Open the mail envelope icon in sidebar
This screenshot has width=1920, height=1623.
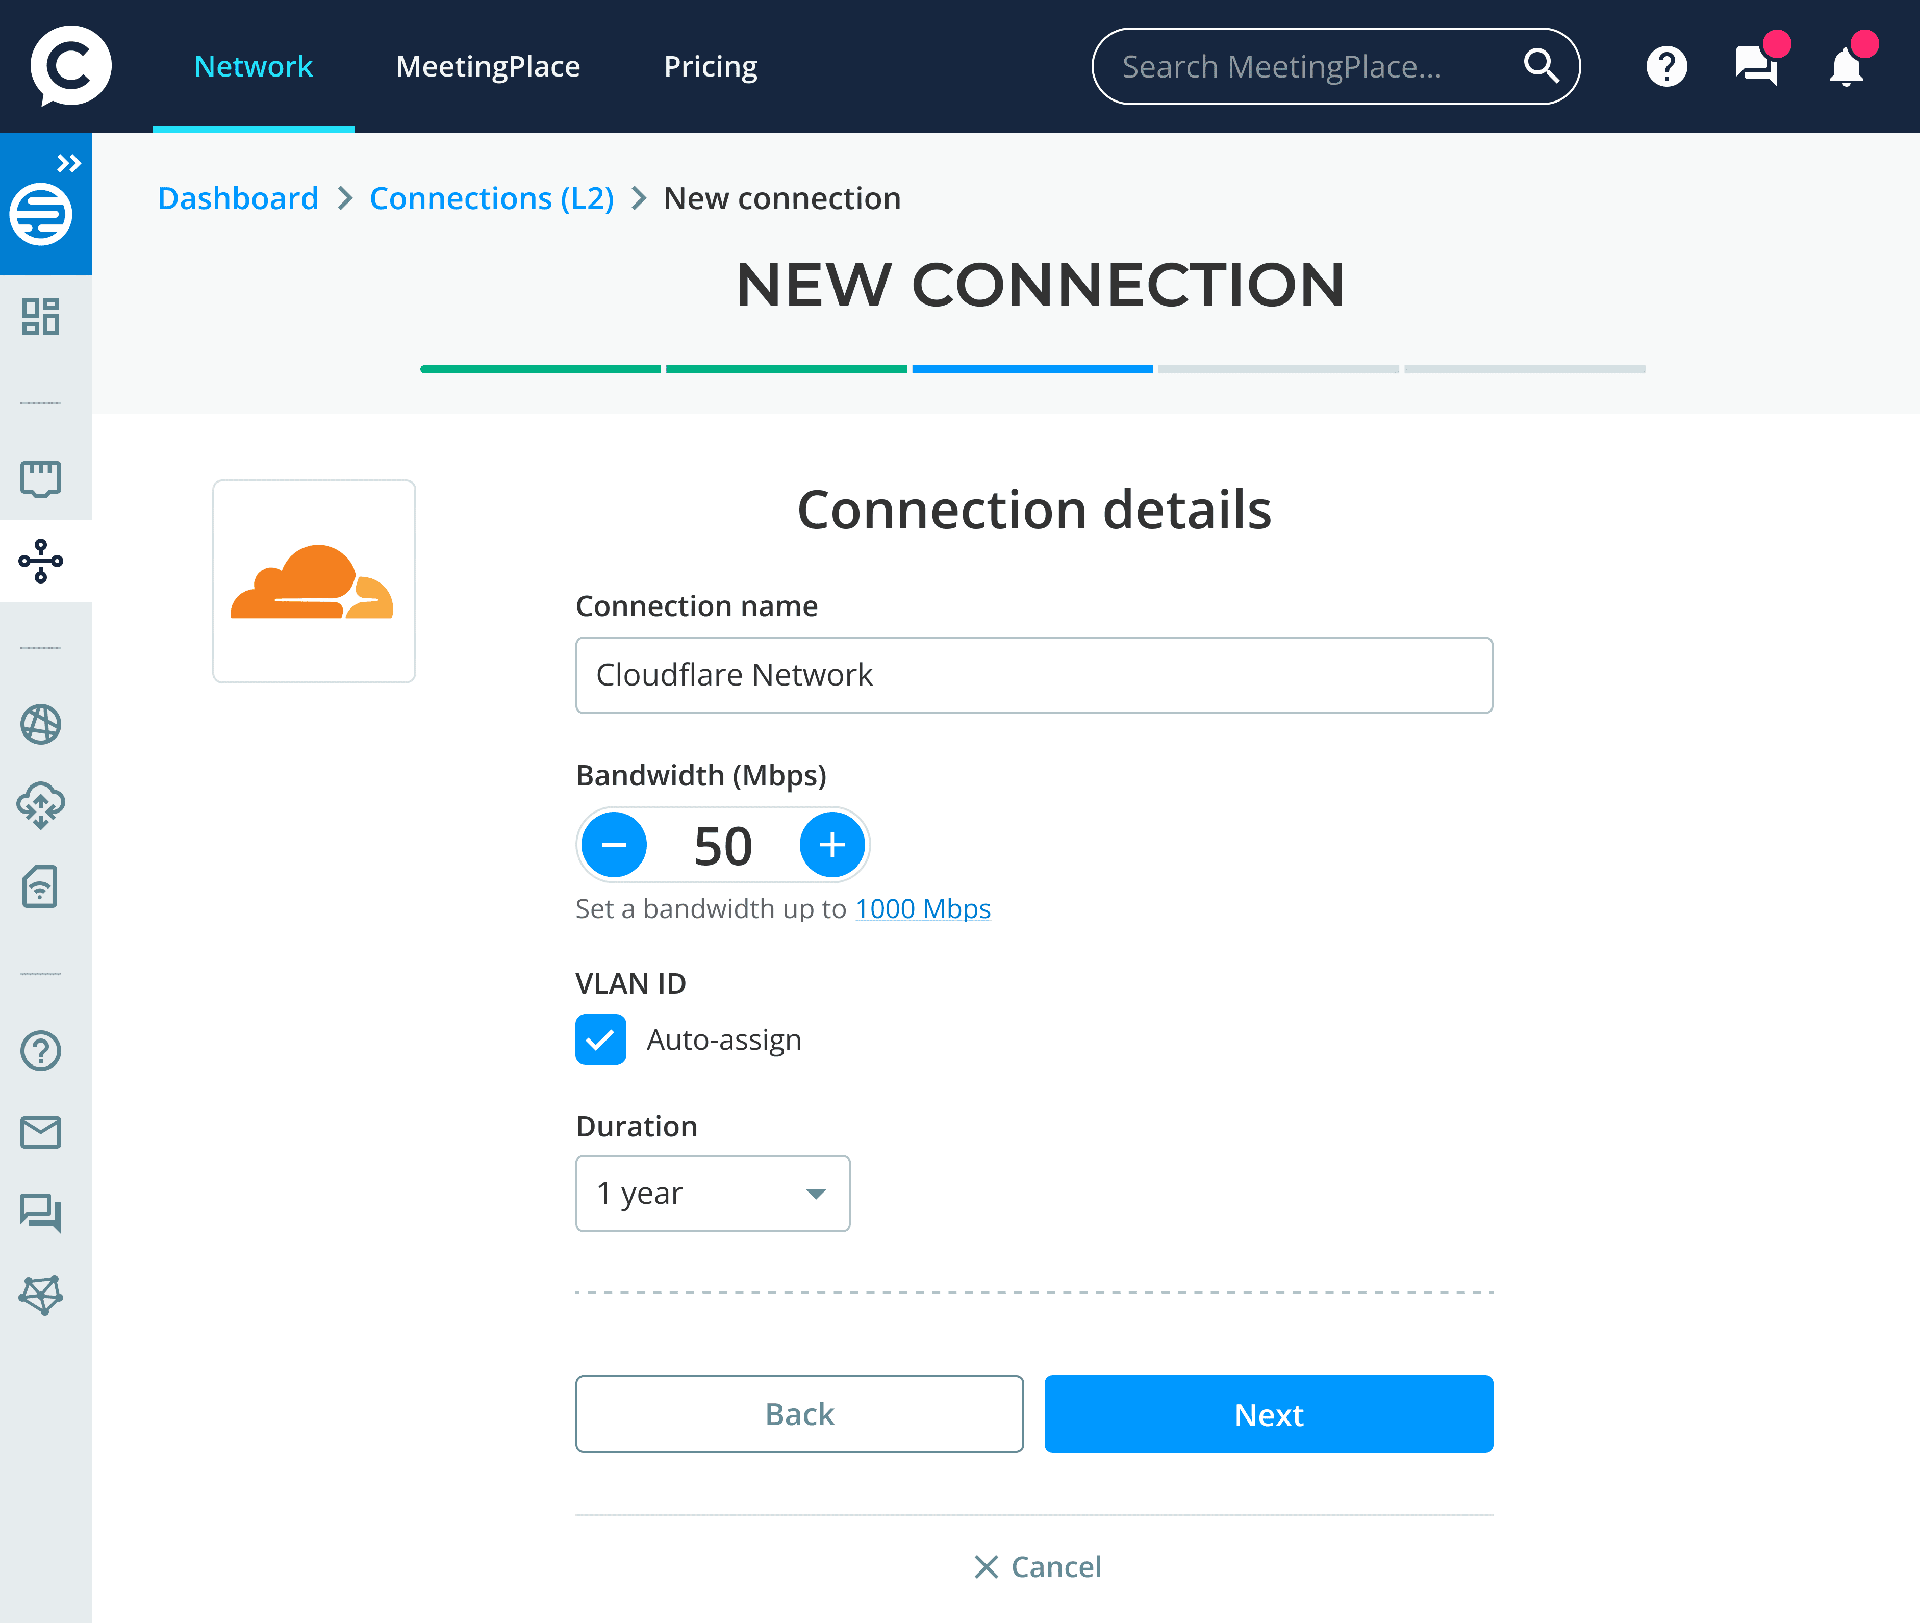click(x=40, y=1132)
